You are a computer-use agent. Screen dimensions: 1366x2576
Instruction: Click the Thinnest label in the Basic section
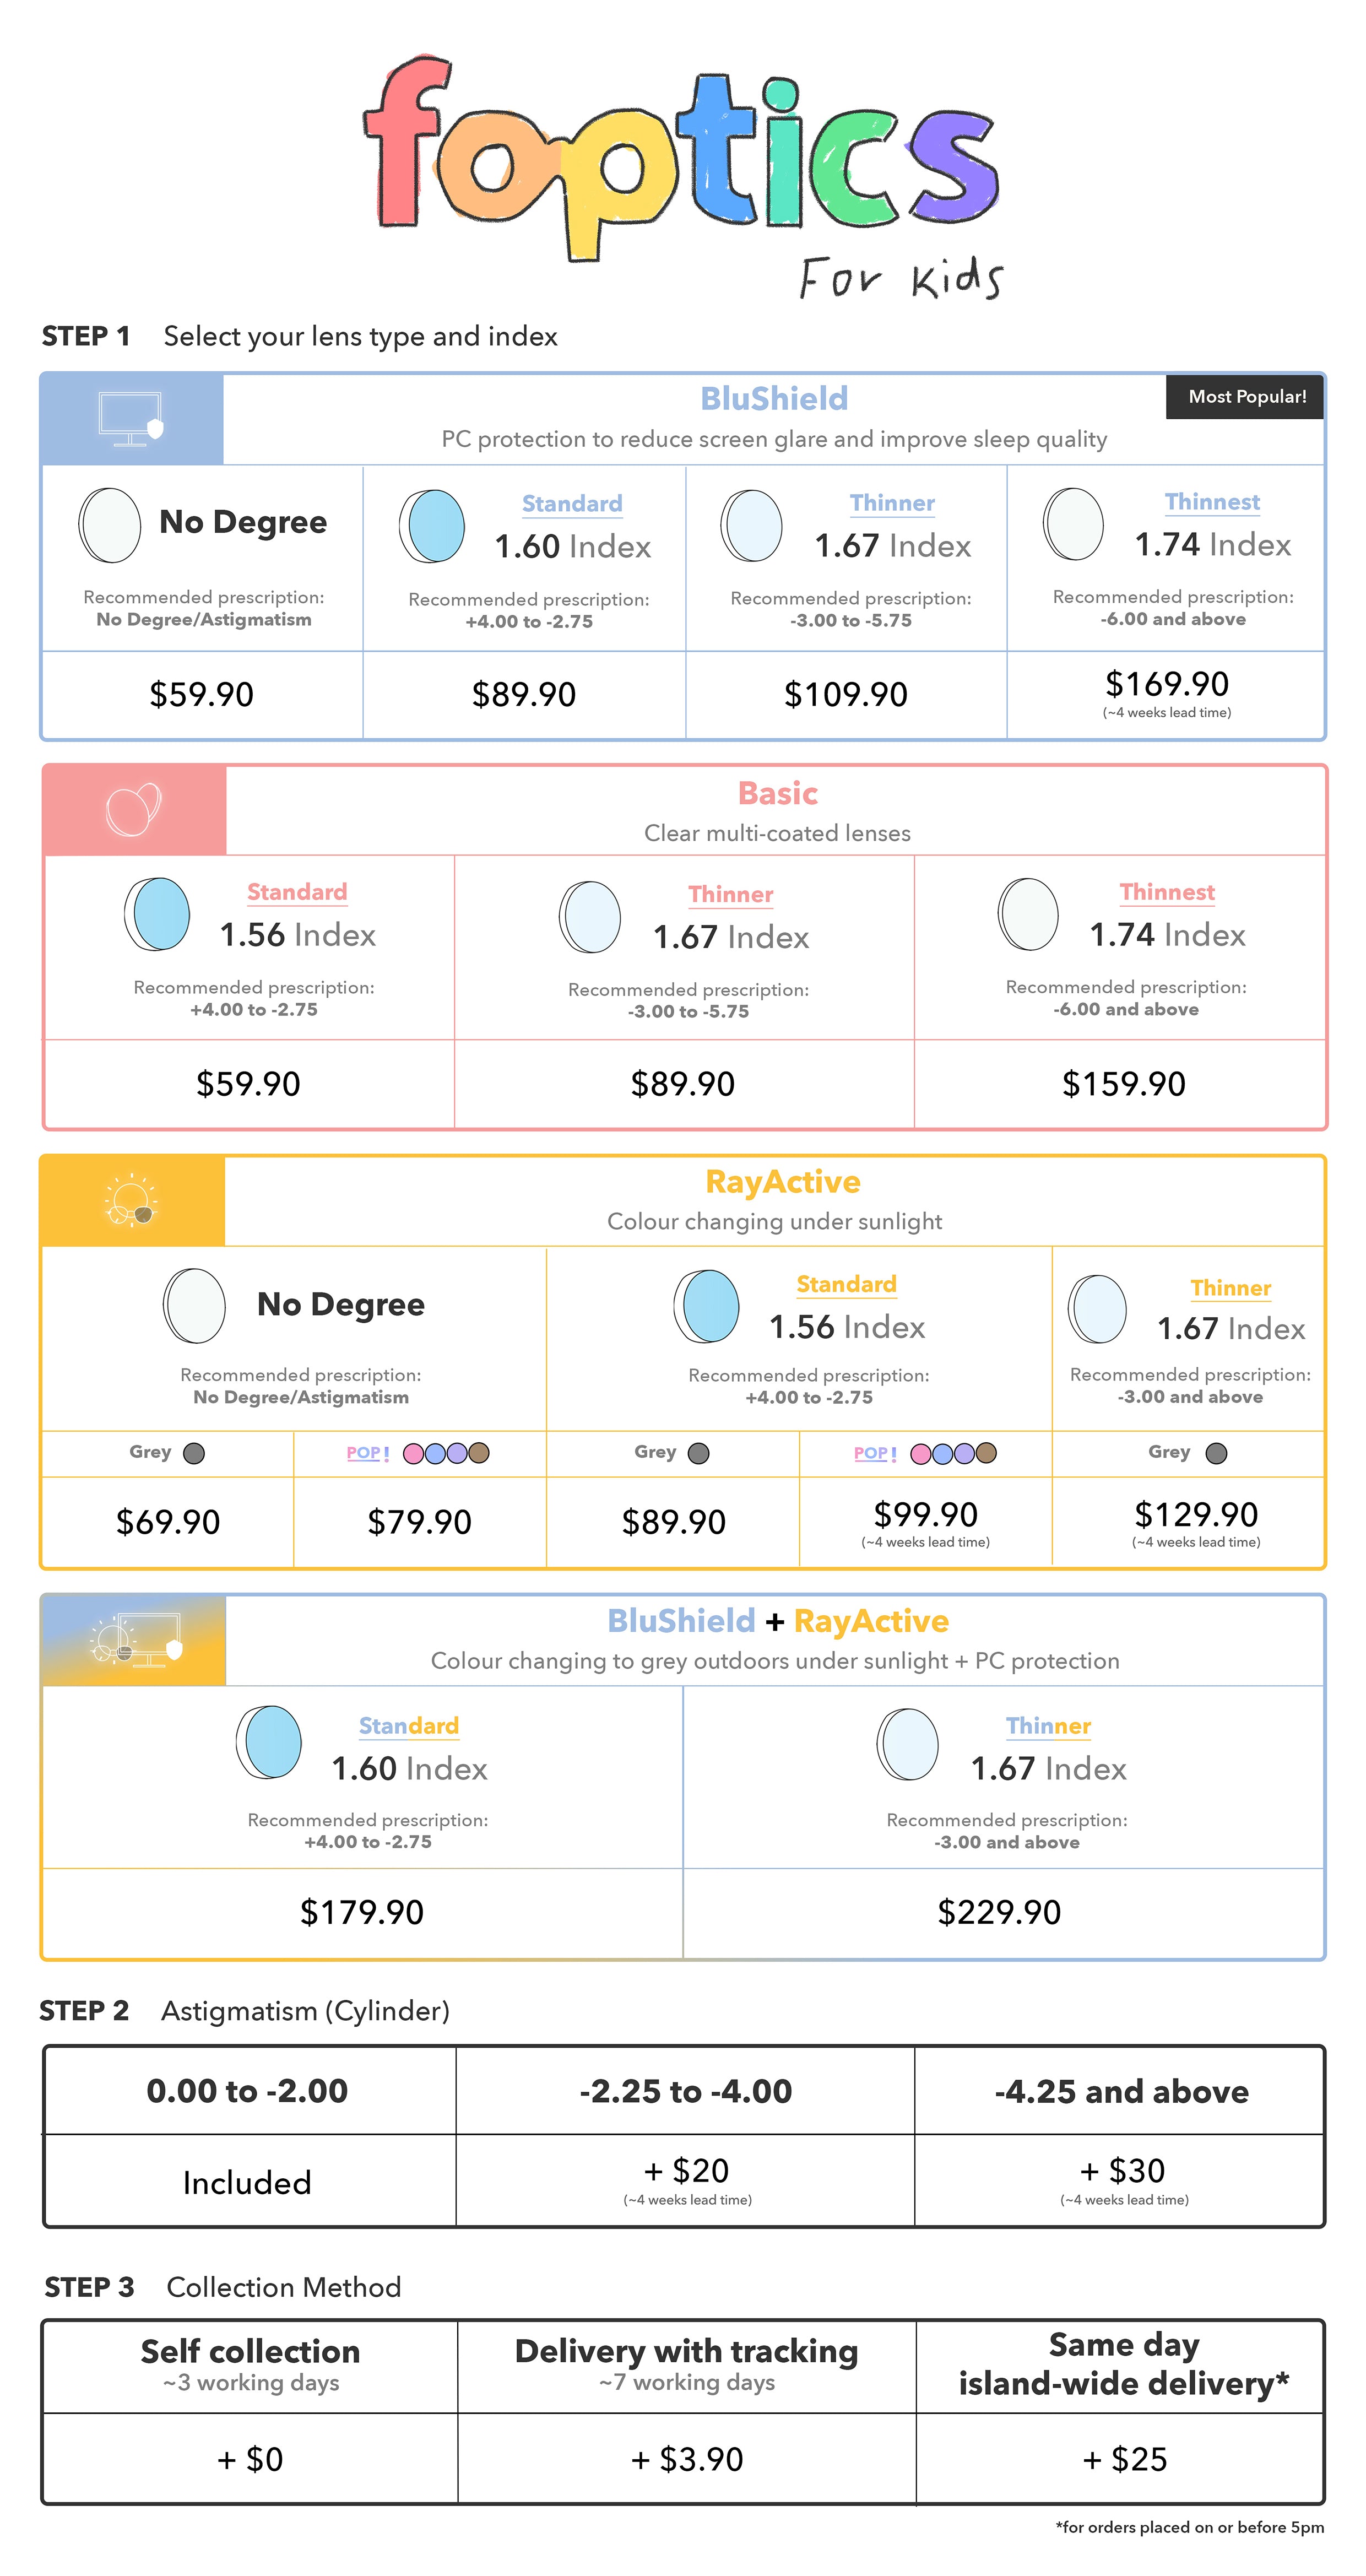click(1167, 892)
